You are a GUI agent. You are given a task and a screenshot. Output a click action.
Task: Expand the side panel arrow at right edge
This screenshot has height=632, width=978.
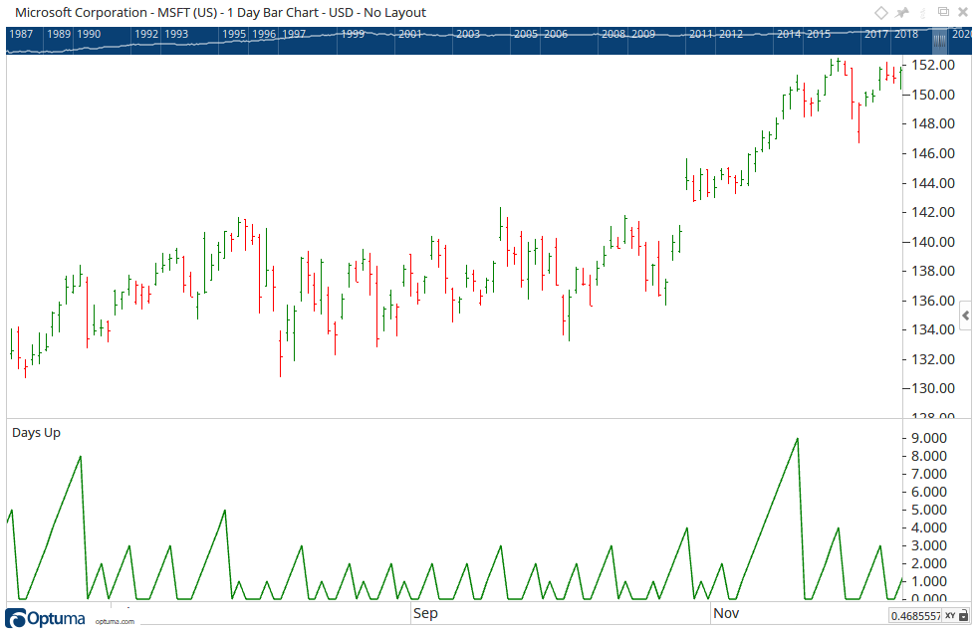click(966, 316)
